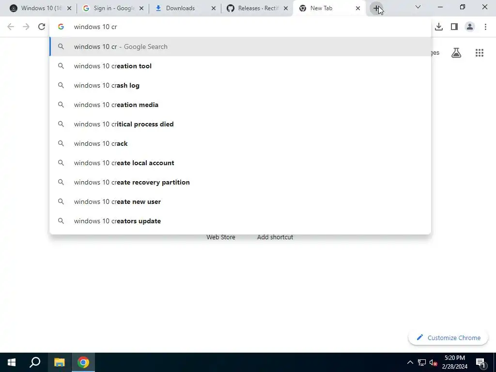
Task: Toggle the Chrome side panel icon
Action: click(454, 27)
